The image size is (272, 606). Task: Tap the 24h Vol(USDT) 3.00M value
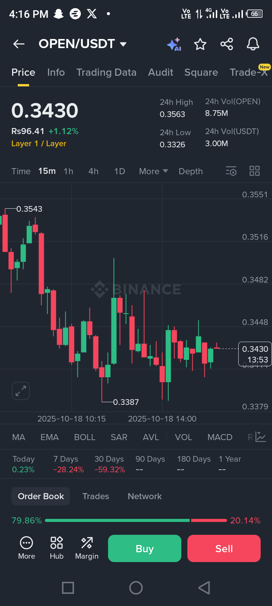point(216,144)
